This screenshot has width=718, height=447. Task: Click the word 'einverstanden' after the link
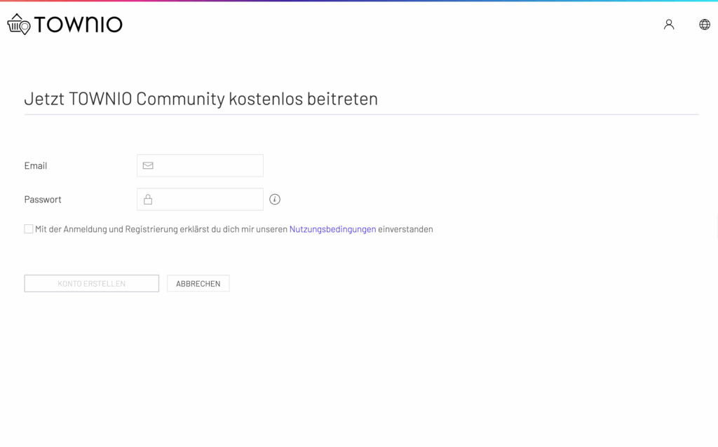tap(405, 229)
